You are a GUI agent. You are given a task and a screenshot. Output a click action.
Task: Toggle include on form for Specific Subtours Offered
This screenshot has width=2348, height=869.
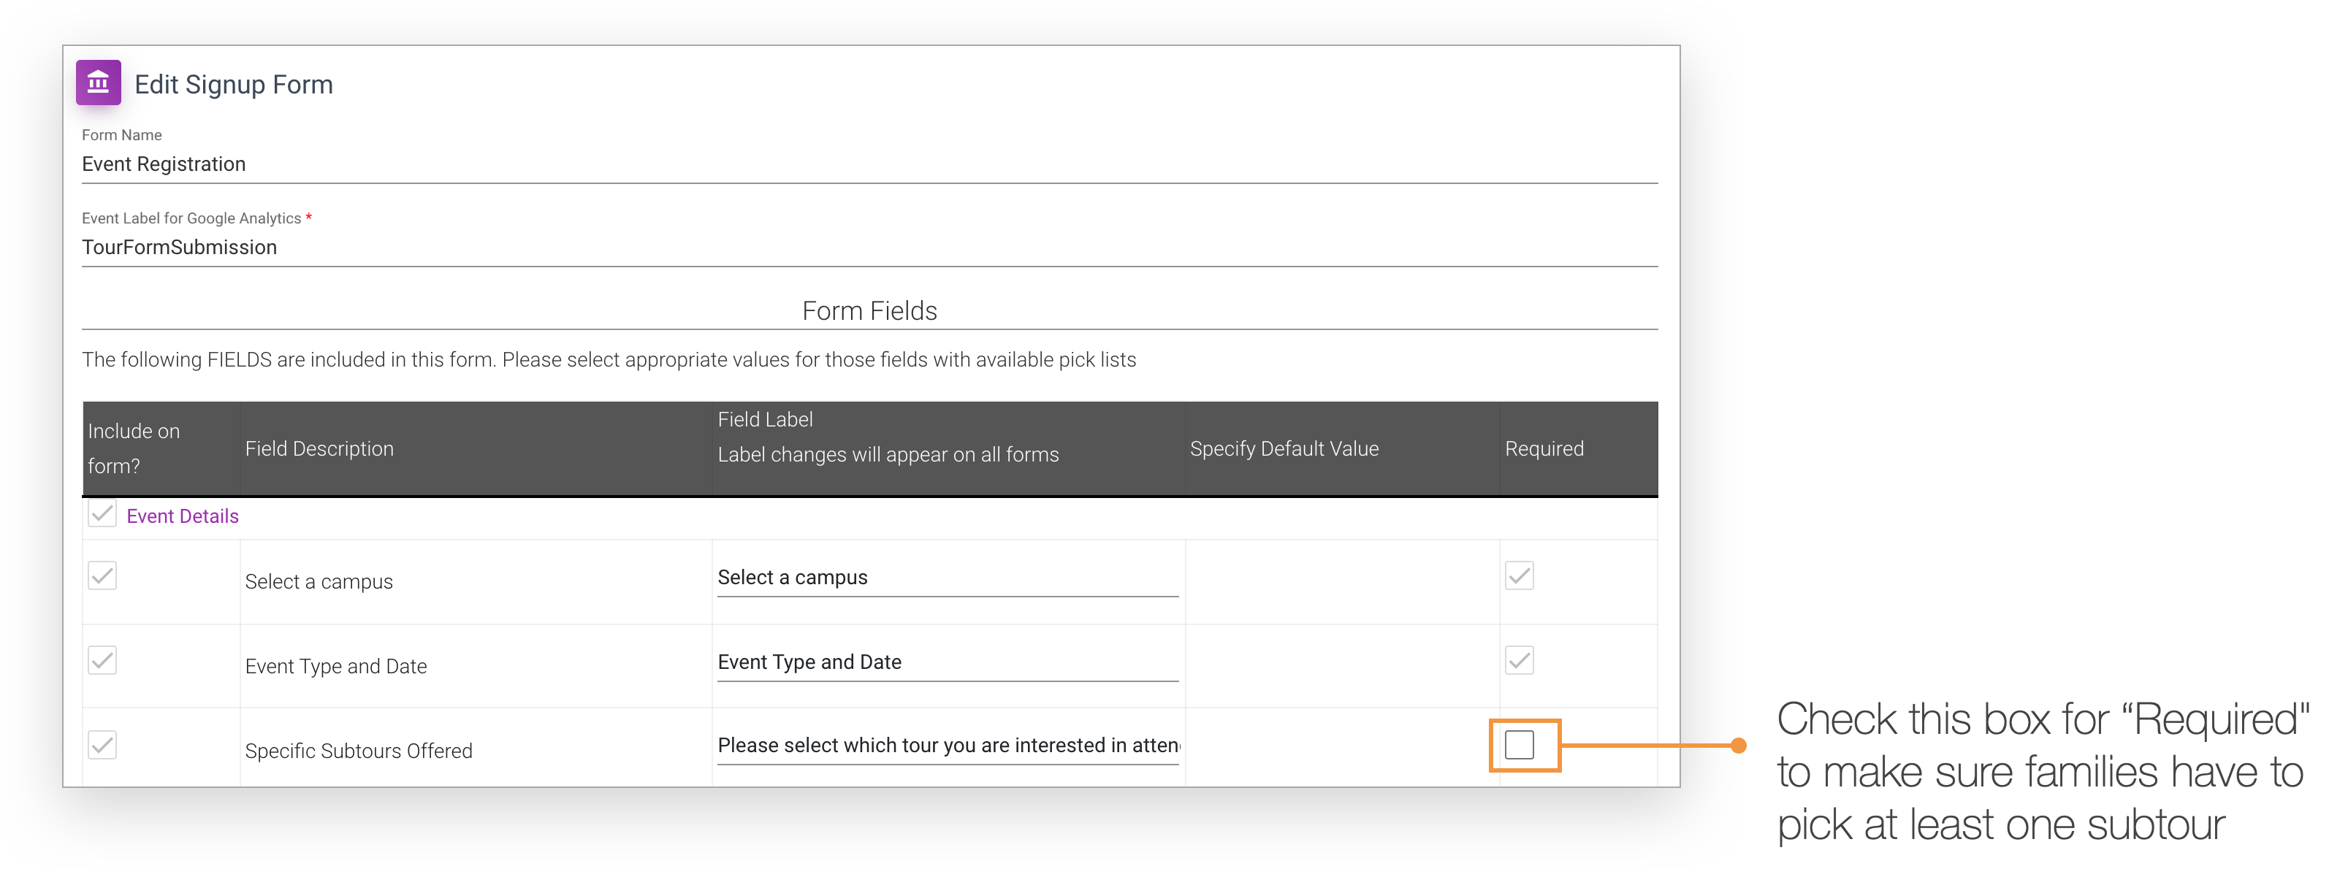102,745
